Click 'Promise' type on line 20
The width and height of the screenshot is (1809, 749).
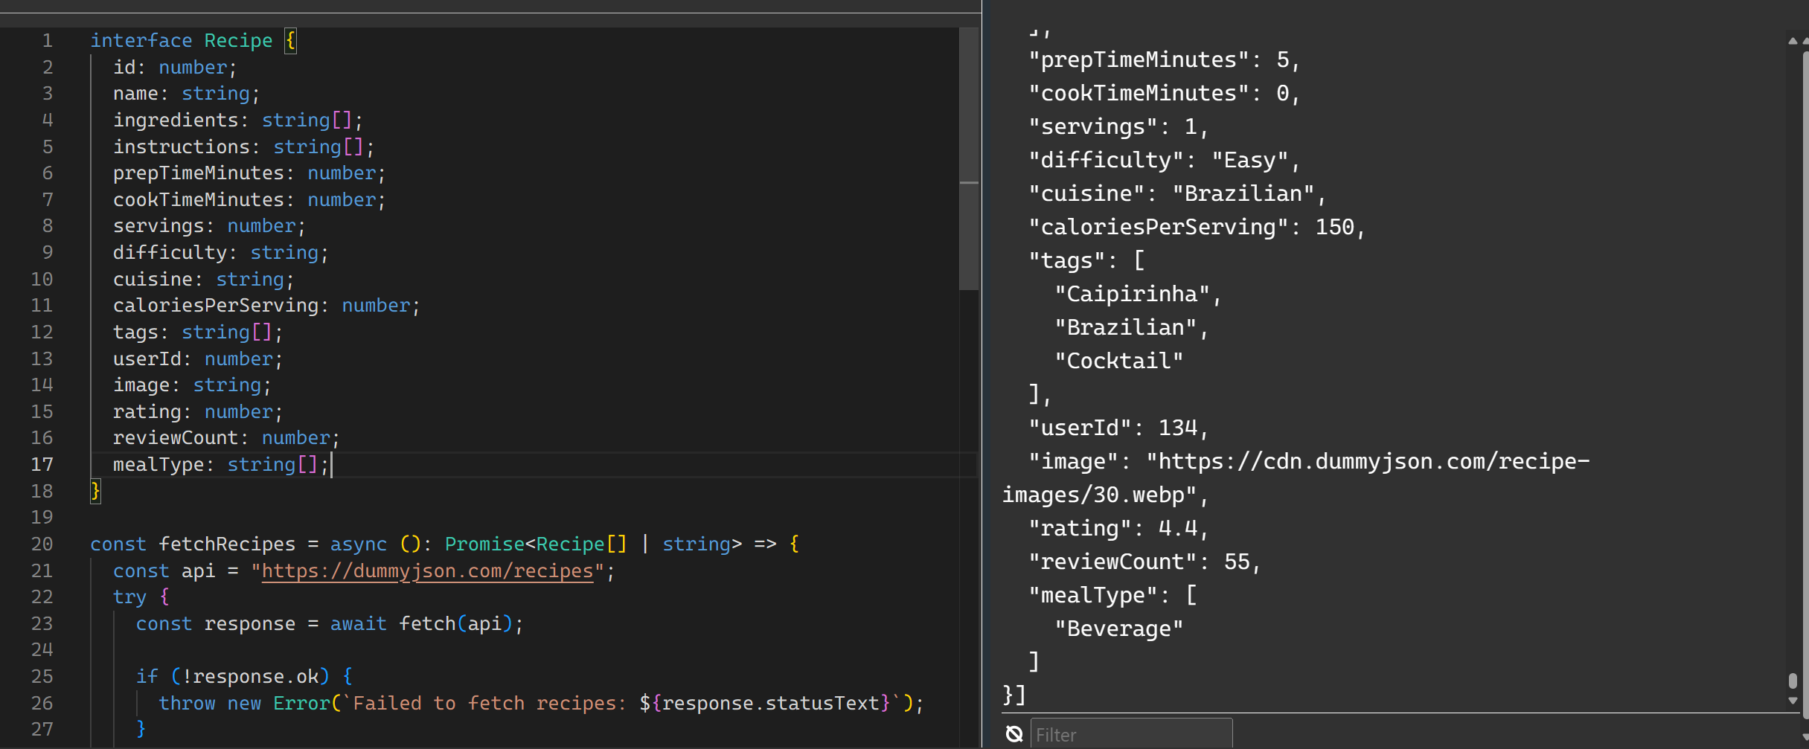pos(484,544)
